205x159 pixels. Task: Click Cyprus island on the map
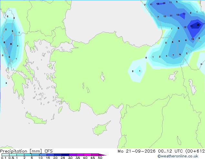[101, 128]
